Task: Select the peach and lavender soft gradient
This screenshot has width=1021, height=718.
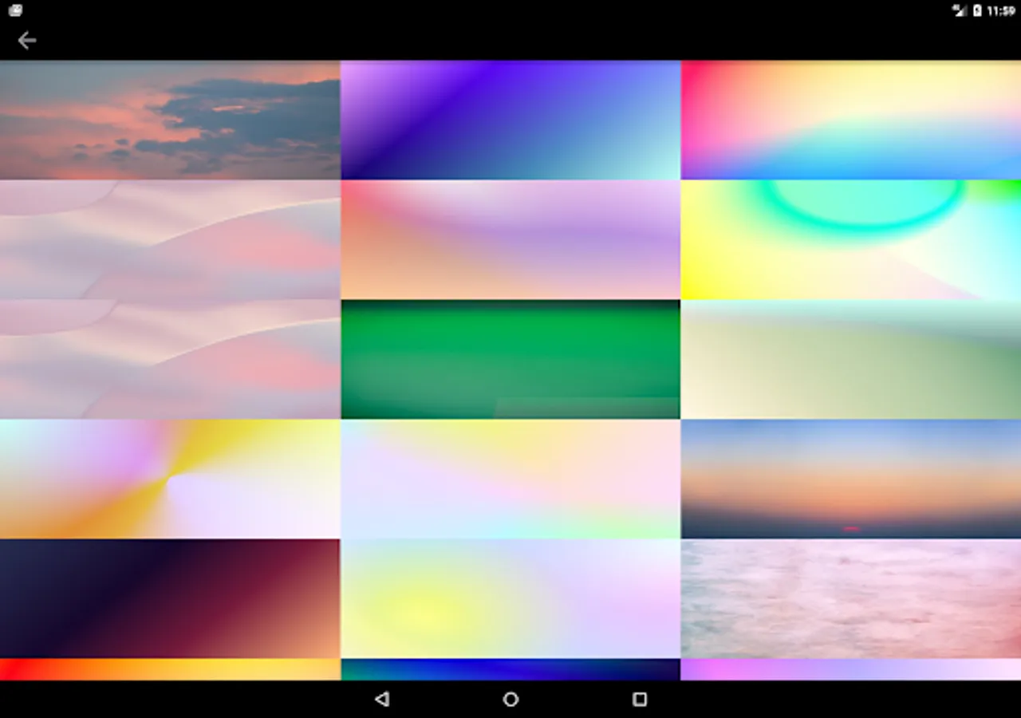Action: [x=510, y=239]
